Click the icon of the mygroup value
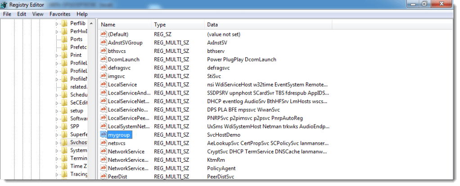Image resolution: width=460 pixels, height=186 pixels. point(103,135)
